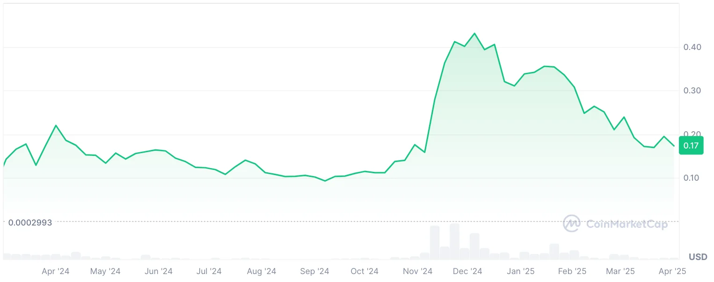Select the May '24 date marker

pyautogui.click(x=105, y=271)
